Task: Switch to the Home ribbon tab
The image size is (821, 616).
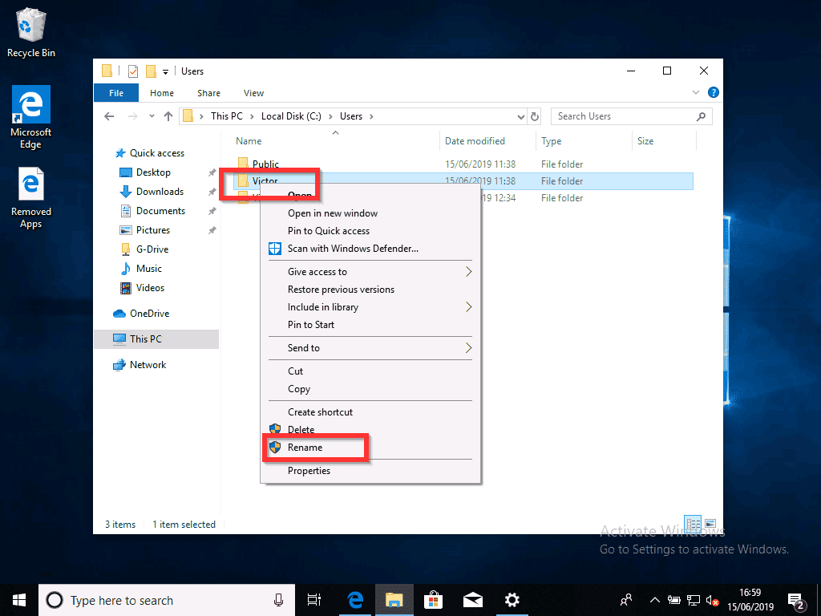Action: pyautogui.click(x=162, y=93)
